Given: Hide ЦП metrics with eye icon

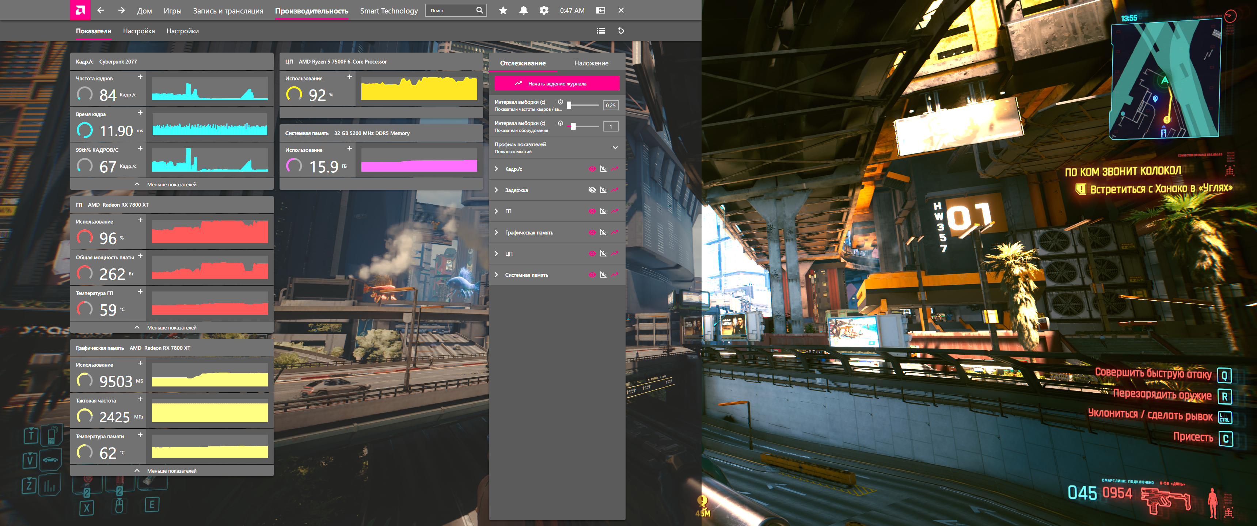Looking at the screenshot, I should tap(592, 254).
